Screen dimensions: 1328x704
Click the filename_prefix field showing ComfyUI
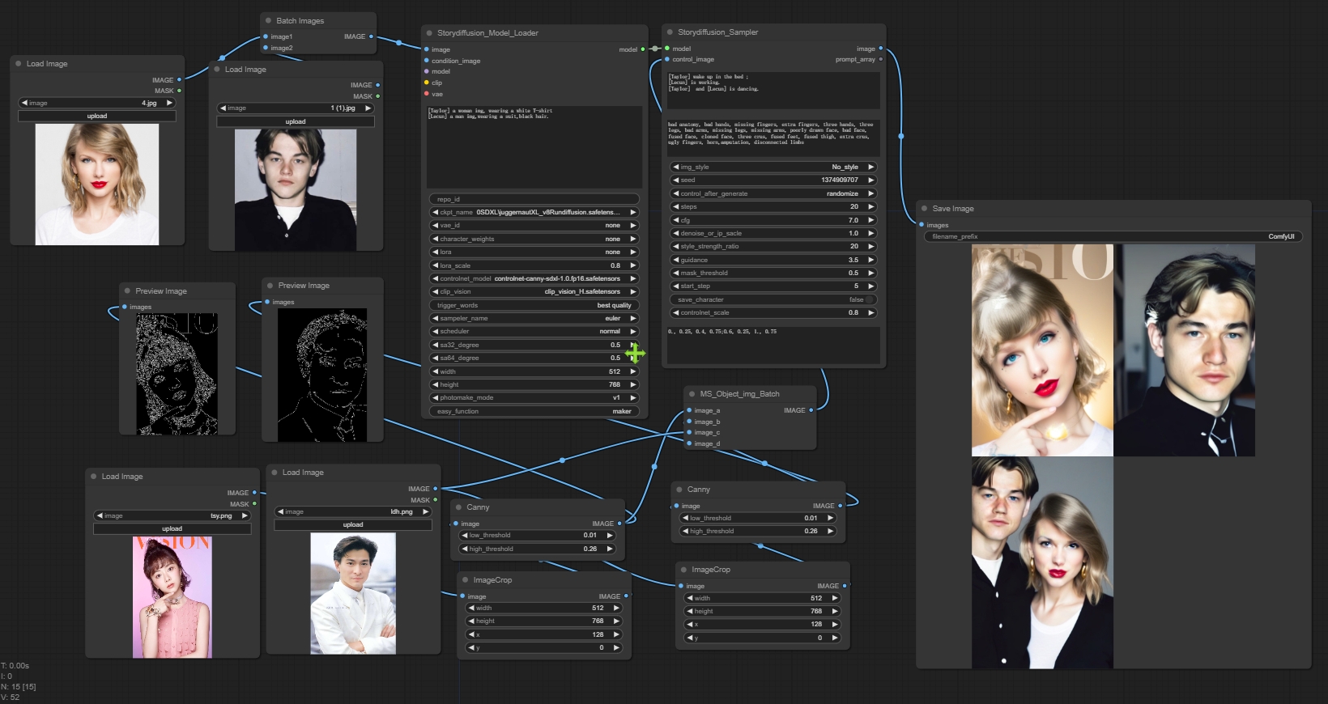pyautogui.click(x=1113, y=236)
